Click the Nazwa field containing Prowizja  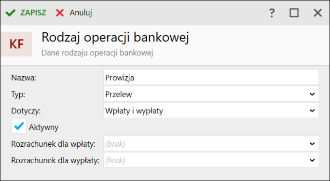tap(211, 77)
